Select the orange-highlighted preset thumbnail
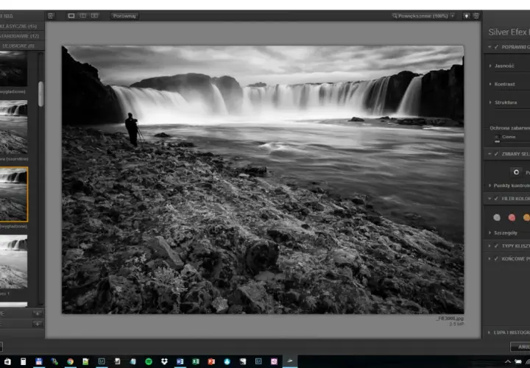 [13, 194]
